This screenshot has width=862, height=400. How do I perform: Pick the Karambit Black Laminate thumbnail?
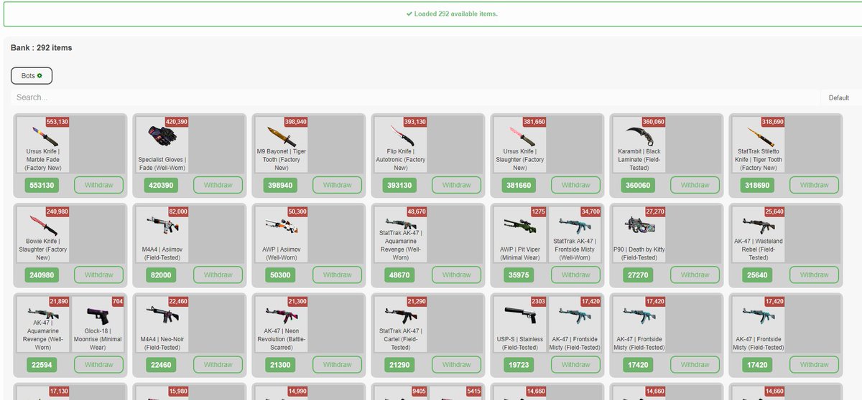coord(639,144)
